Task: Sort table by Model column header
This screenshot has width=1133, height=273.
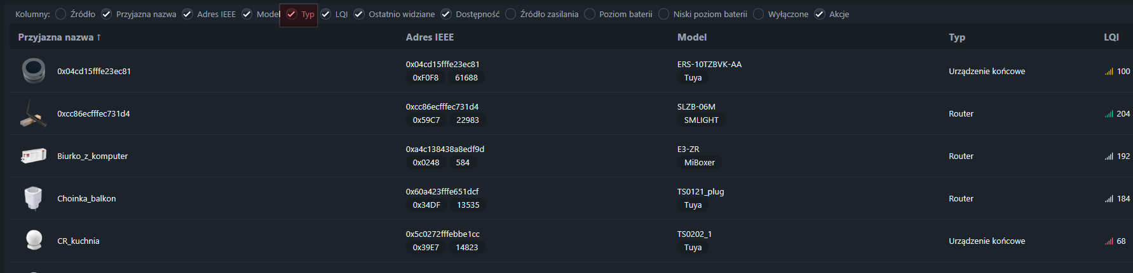Action: pyautogui.click(x=692, y=37)
